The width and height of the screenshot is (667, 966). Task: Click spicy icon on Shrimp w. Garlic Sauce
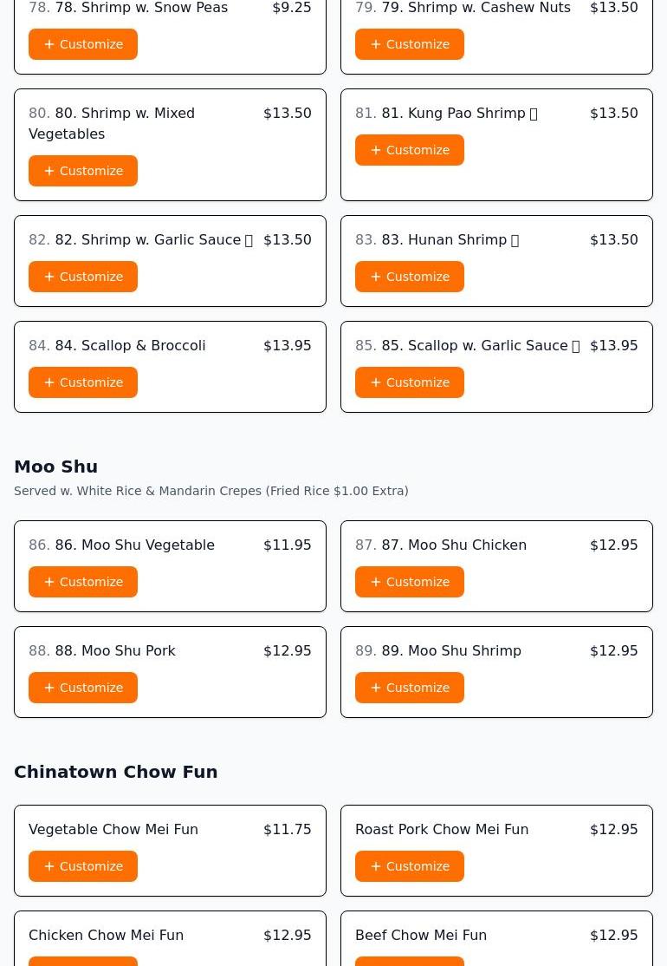tap(249, 240)
